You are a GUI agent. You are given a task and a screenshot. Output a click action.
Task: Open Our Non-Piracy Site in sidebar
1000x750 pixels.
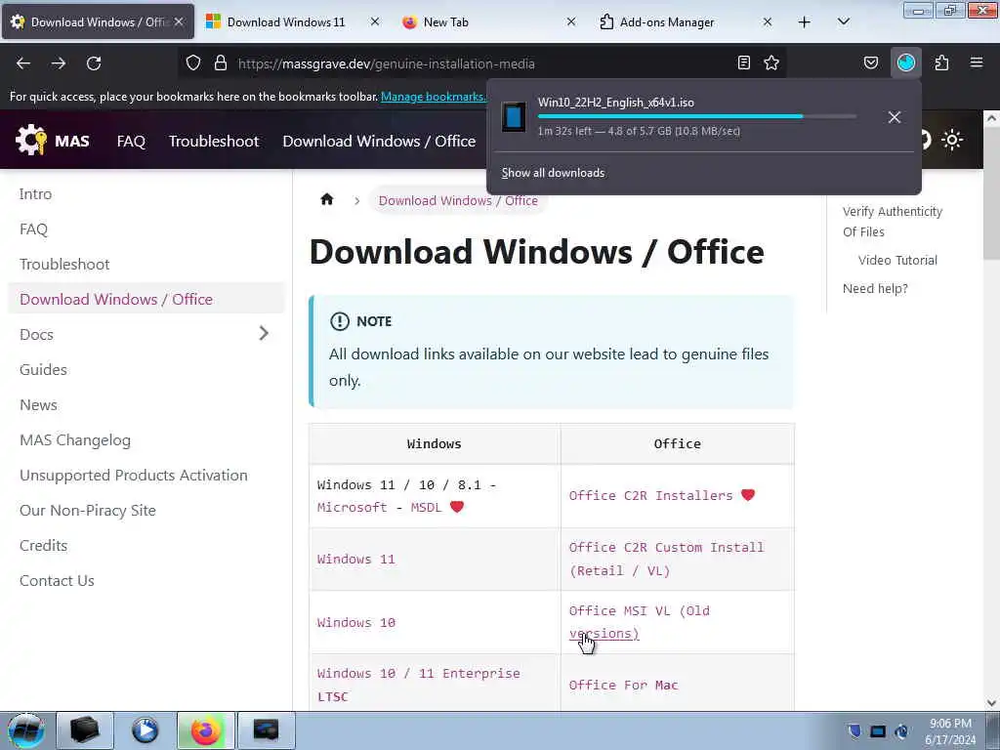(x=87, y=510)
